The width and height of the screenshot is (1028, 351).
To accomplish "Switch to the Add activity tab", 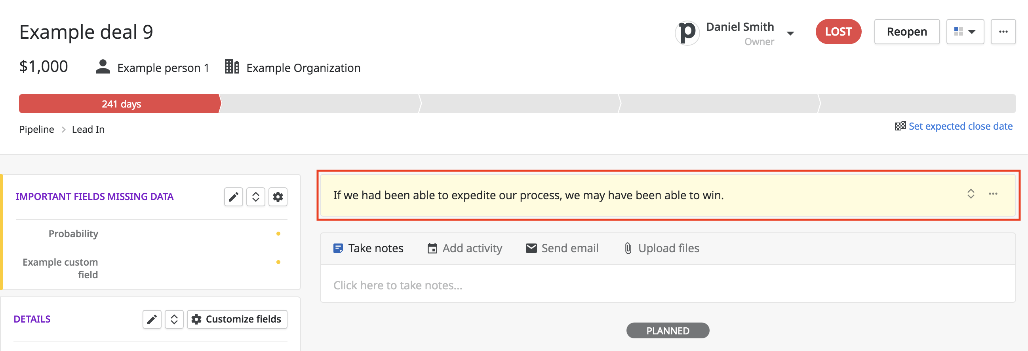I will [465, 248].
